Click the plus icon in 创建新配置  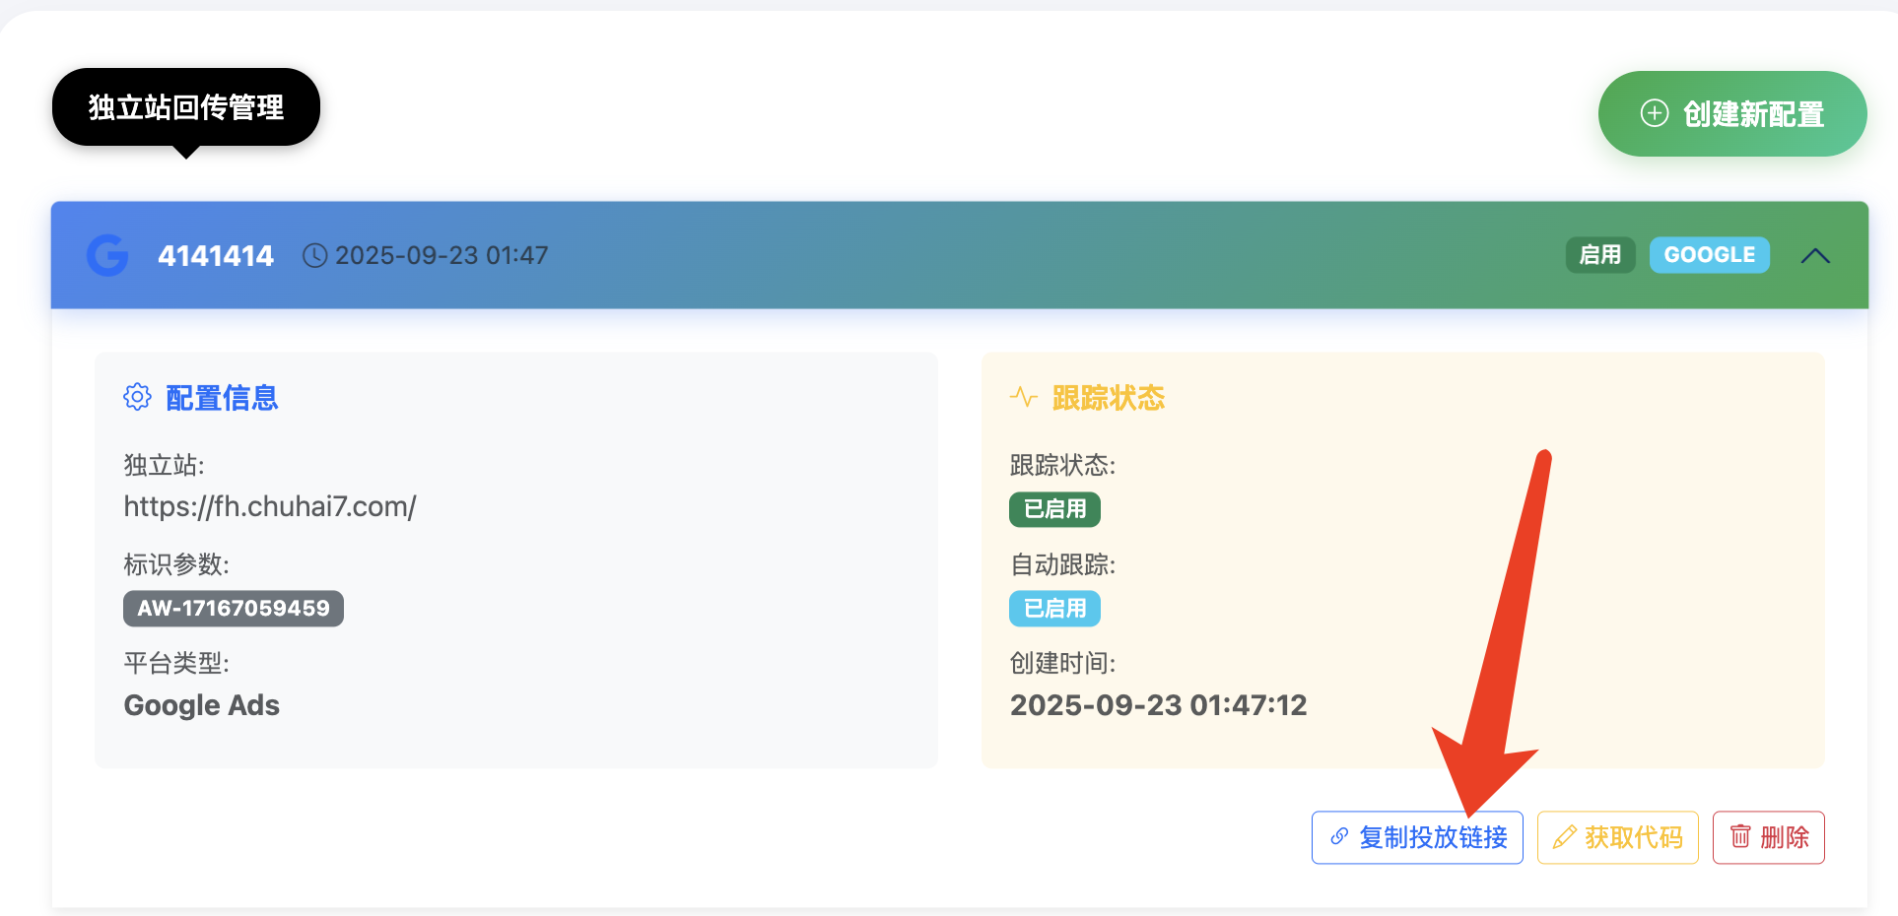[1654, 113]
